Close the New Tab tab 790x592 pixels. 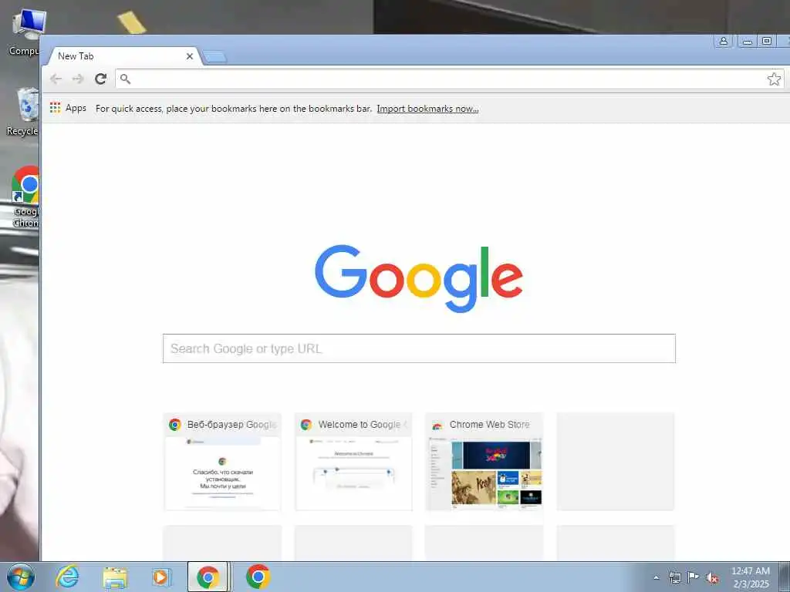tap(190, 56)
